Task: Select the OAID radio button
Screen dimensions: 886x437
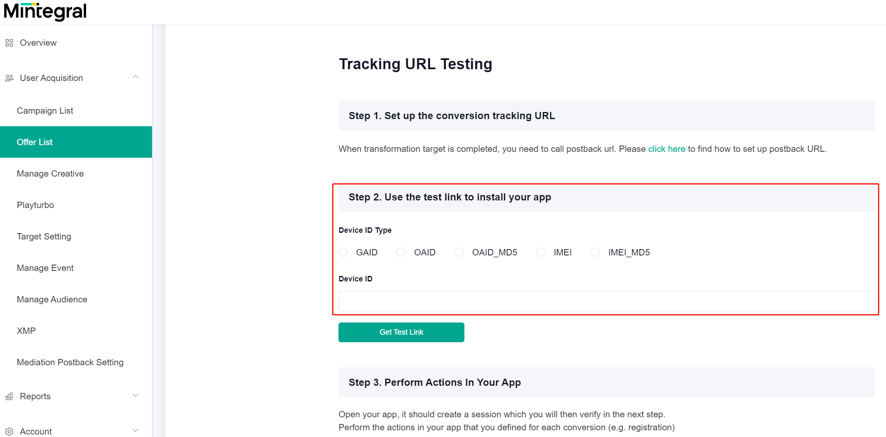Action: pos(401,252)
